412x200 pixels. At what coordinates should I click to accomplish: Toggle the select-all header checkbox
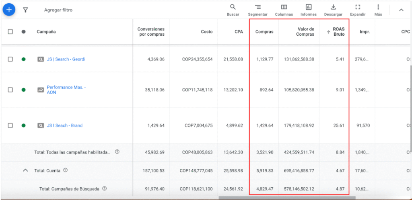(x=10, y=32)
